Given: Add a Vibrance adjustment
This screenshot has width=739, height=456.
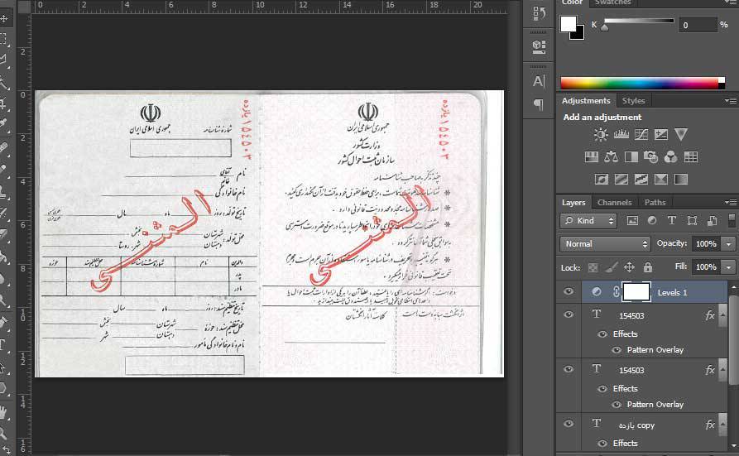Looking at the screenshot, I should click(x=680, y=134).
